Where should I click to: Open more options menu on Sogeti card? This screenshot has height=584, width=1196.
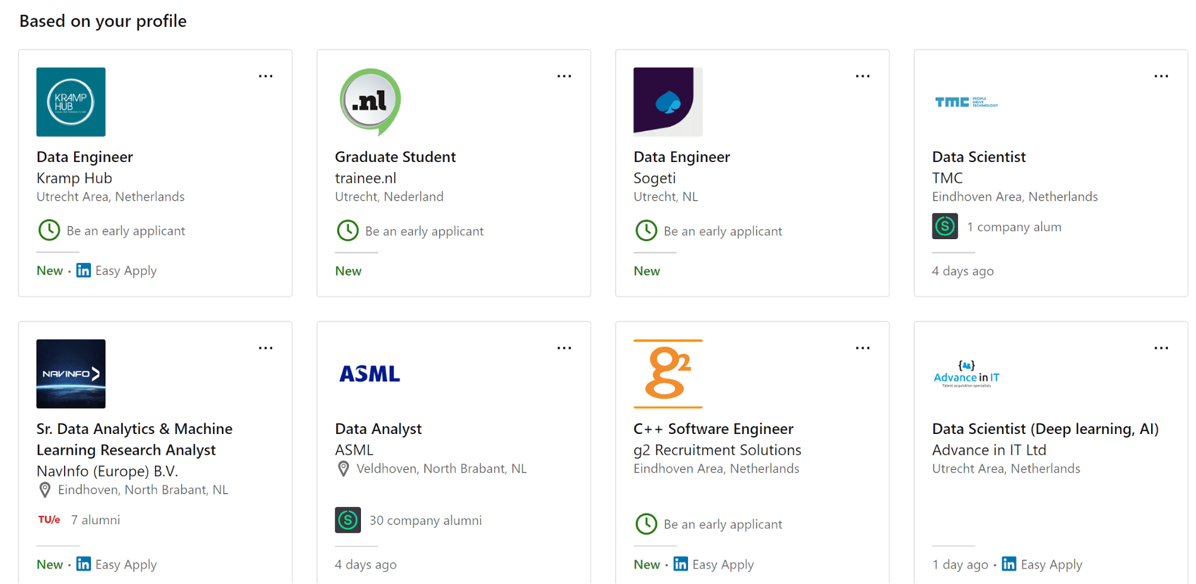tap(863, 76)
